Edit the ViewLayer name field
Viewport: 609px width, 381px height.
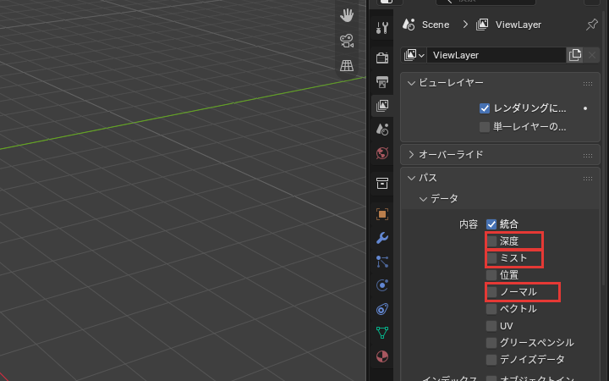pos(496,55)
